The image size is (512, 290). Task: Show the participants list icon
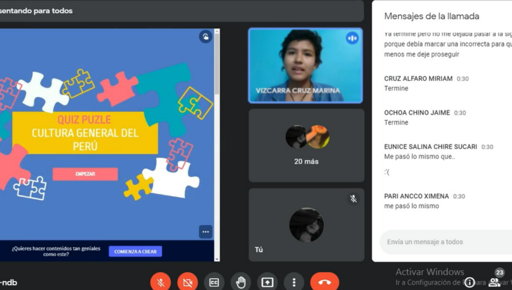(x=494, y=282)
